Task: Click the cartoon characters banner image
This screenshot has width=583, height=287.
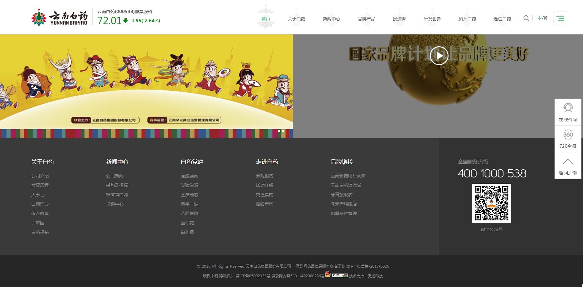Action: click(146, 86)
